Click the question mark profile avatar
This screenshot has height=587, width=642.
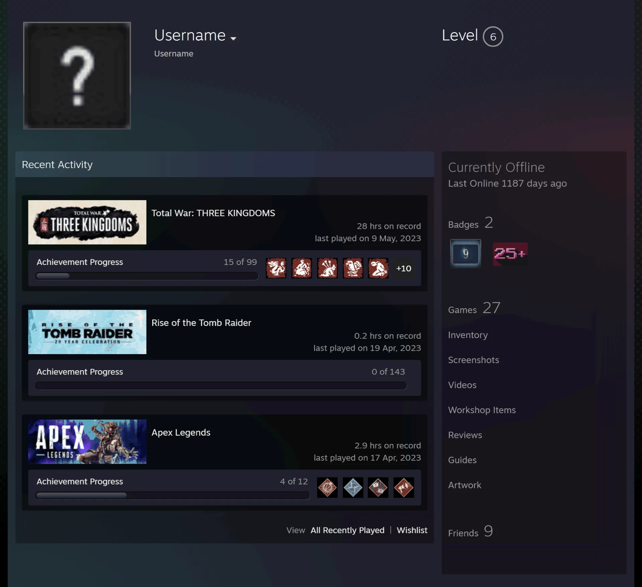77,76
